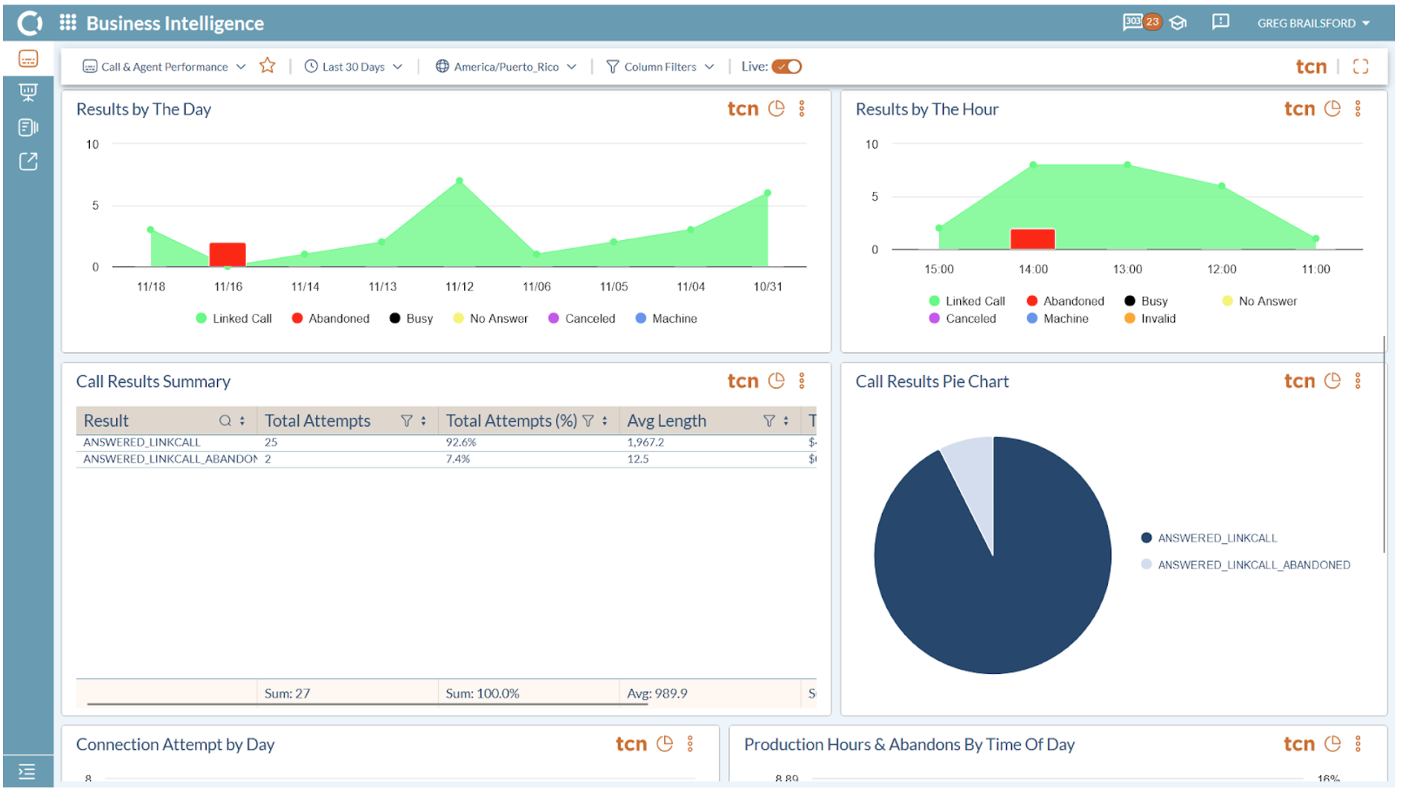The image size is (1401, 793).
Task: Open chart type for Results by The Hour
Action: (1333, 109)
